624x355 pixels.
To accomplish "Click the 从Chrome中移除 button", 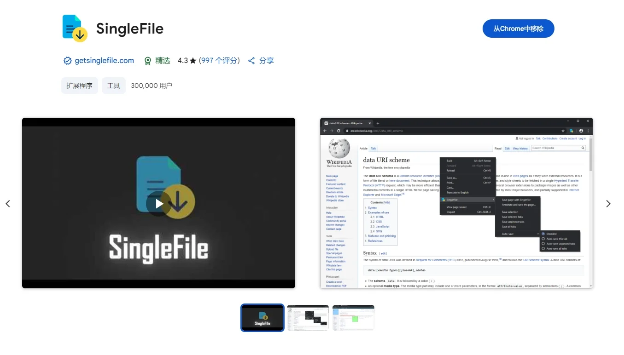I will 519,28.
